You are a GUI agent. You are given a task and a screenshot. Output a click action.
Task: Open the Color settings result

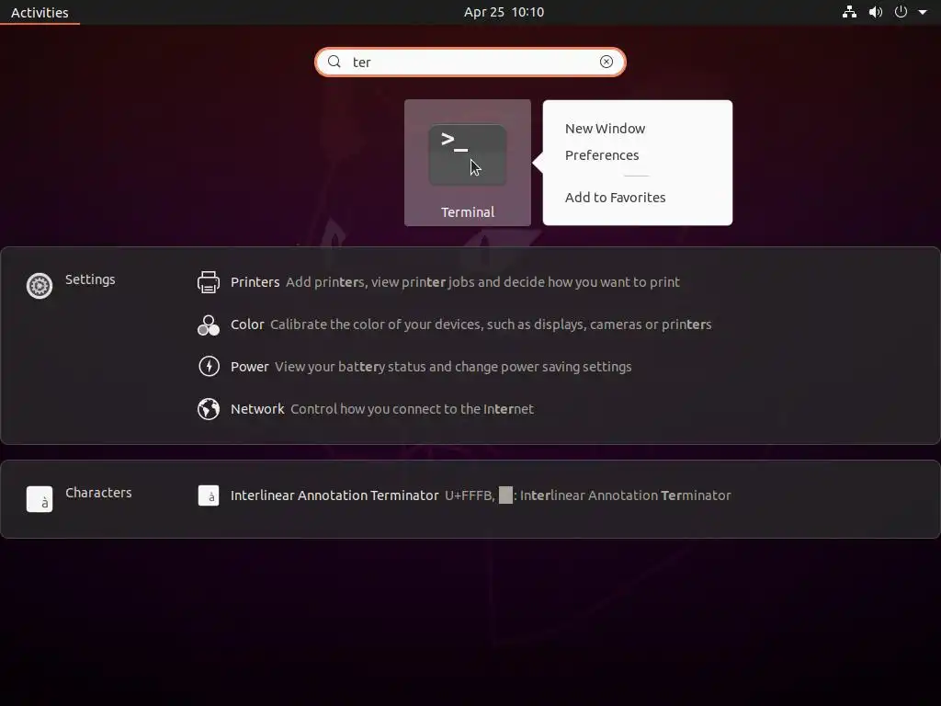(x=470, y=325)
